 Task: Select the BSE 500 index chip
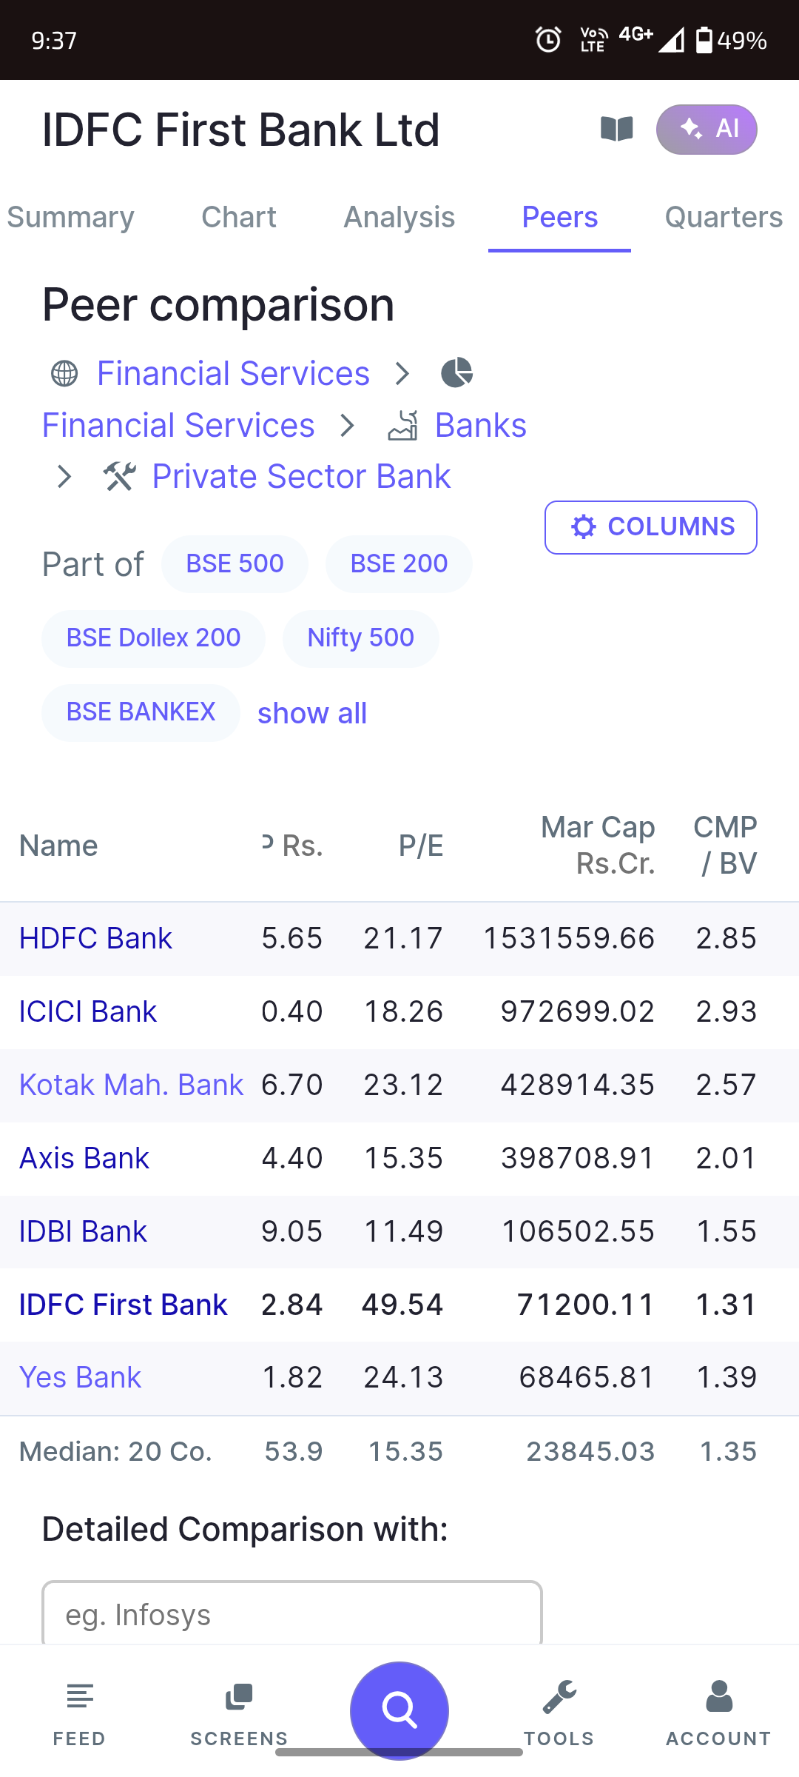pyautogui.click(x=235, y=563)
